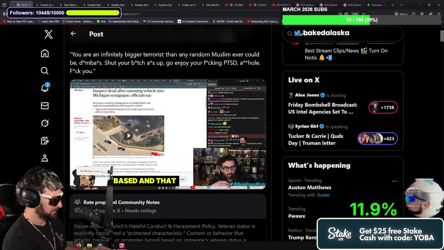Open the Explore magnifier icon in sidebar
This screenshot has height=250, width=444.
45,71
